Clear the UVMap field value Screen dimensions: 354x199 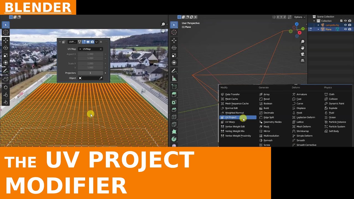coord(101,49)
